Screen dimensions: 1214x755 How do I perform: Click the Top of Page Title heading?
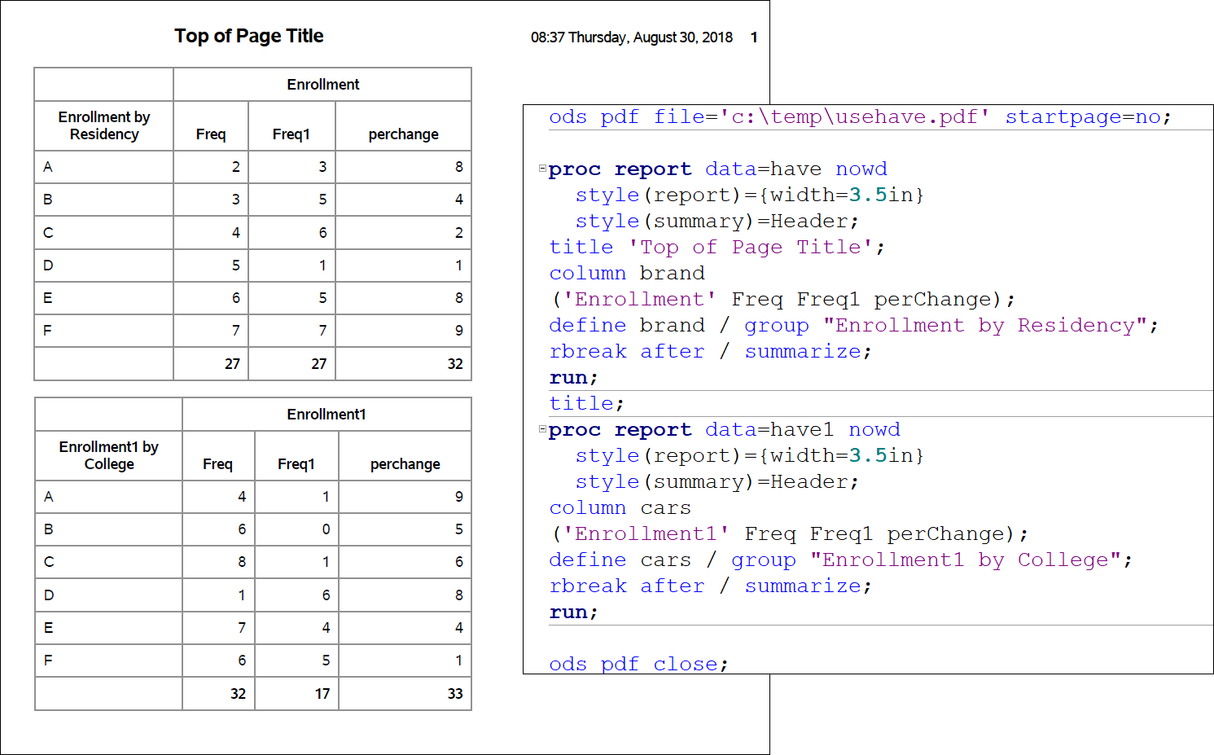pyautogui.click(x=249, y=36)
